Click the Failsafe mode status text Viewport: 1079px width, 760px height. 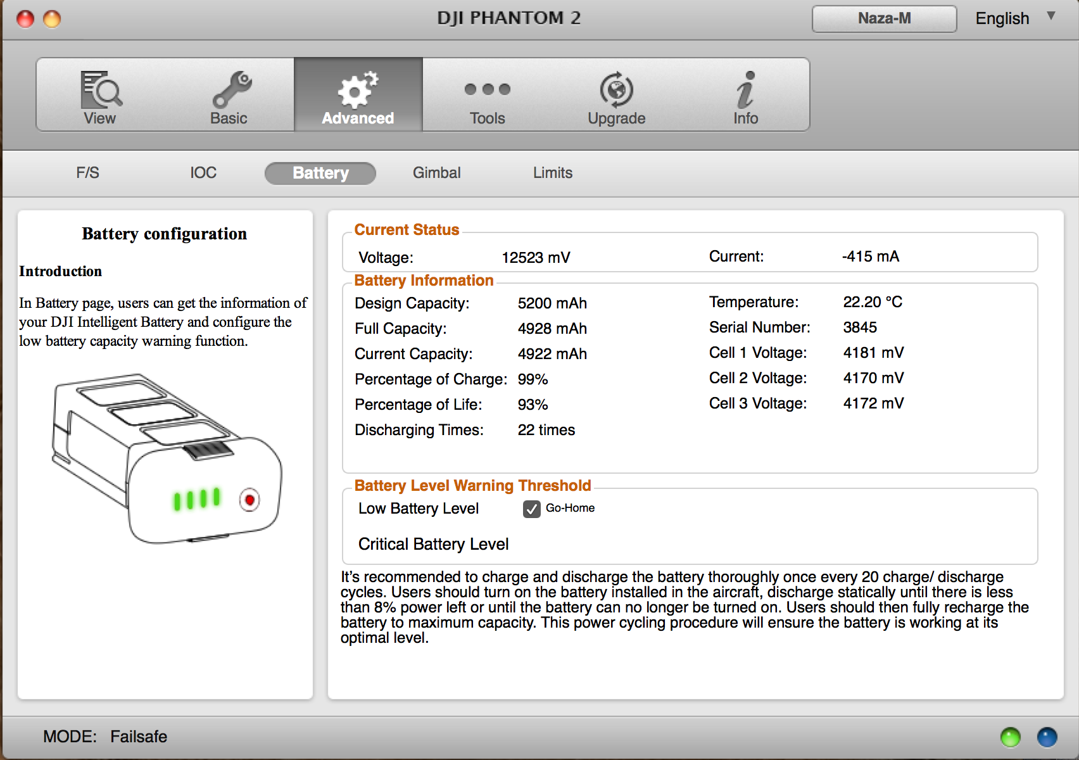pos(139,737)
